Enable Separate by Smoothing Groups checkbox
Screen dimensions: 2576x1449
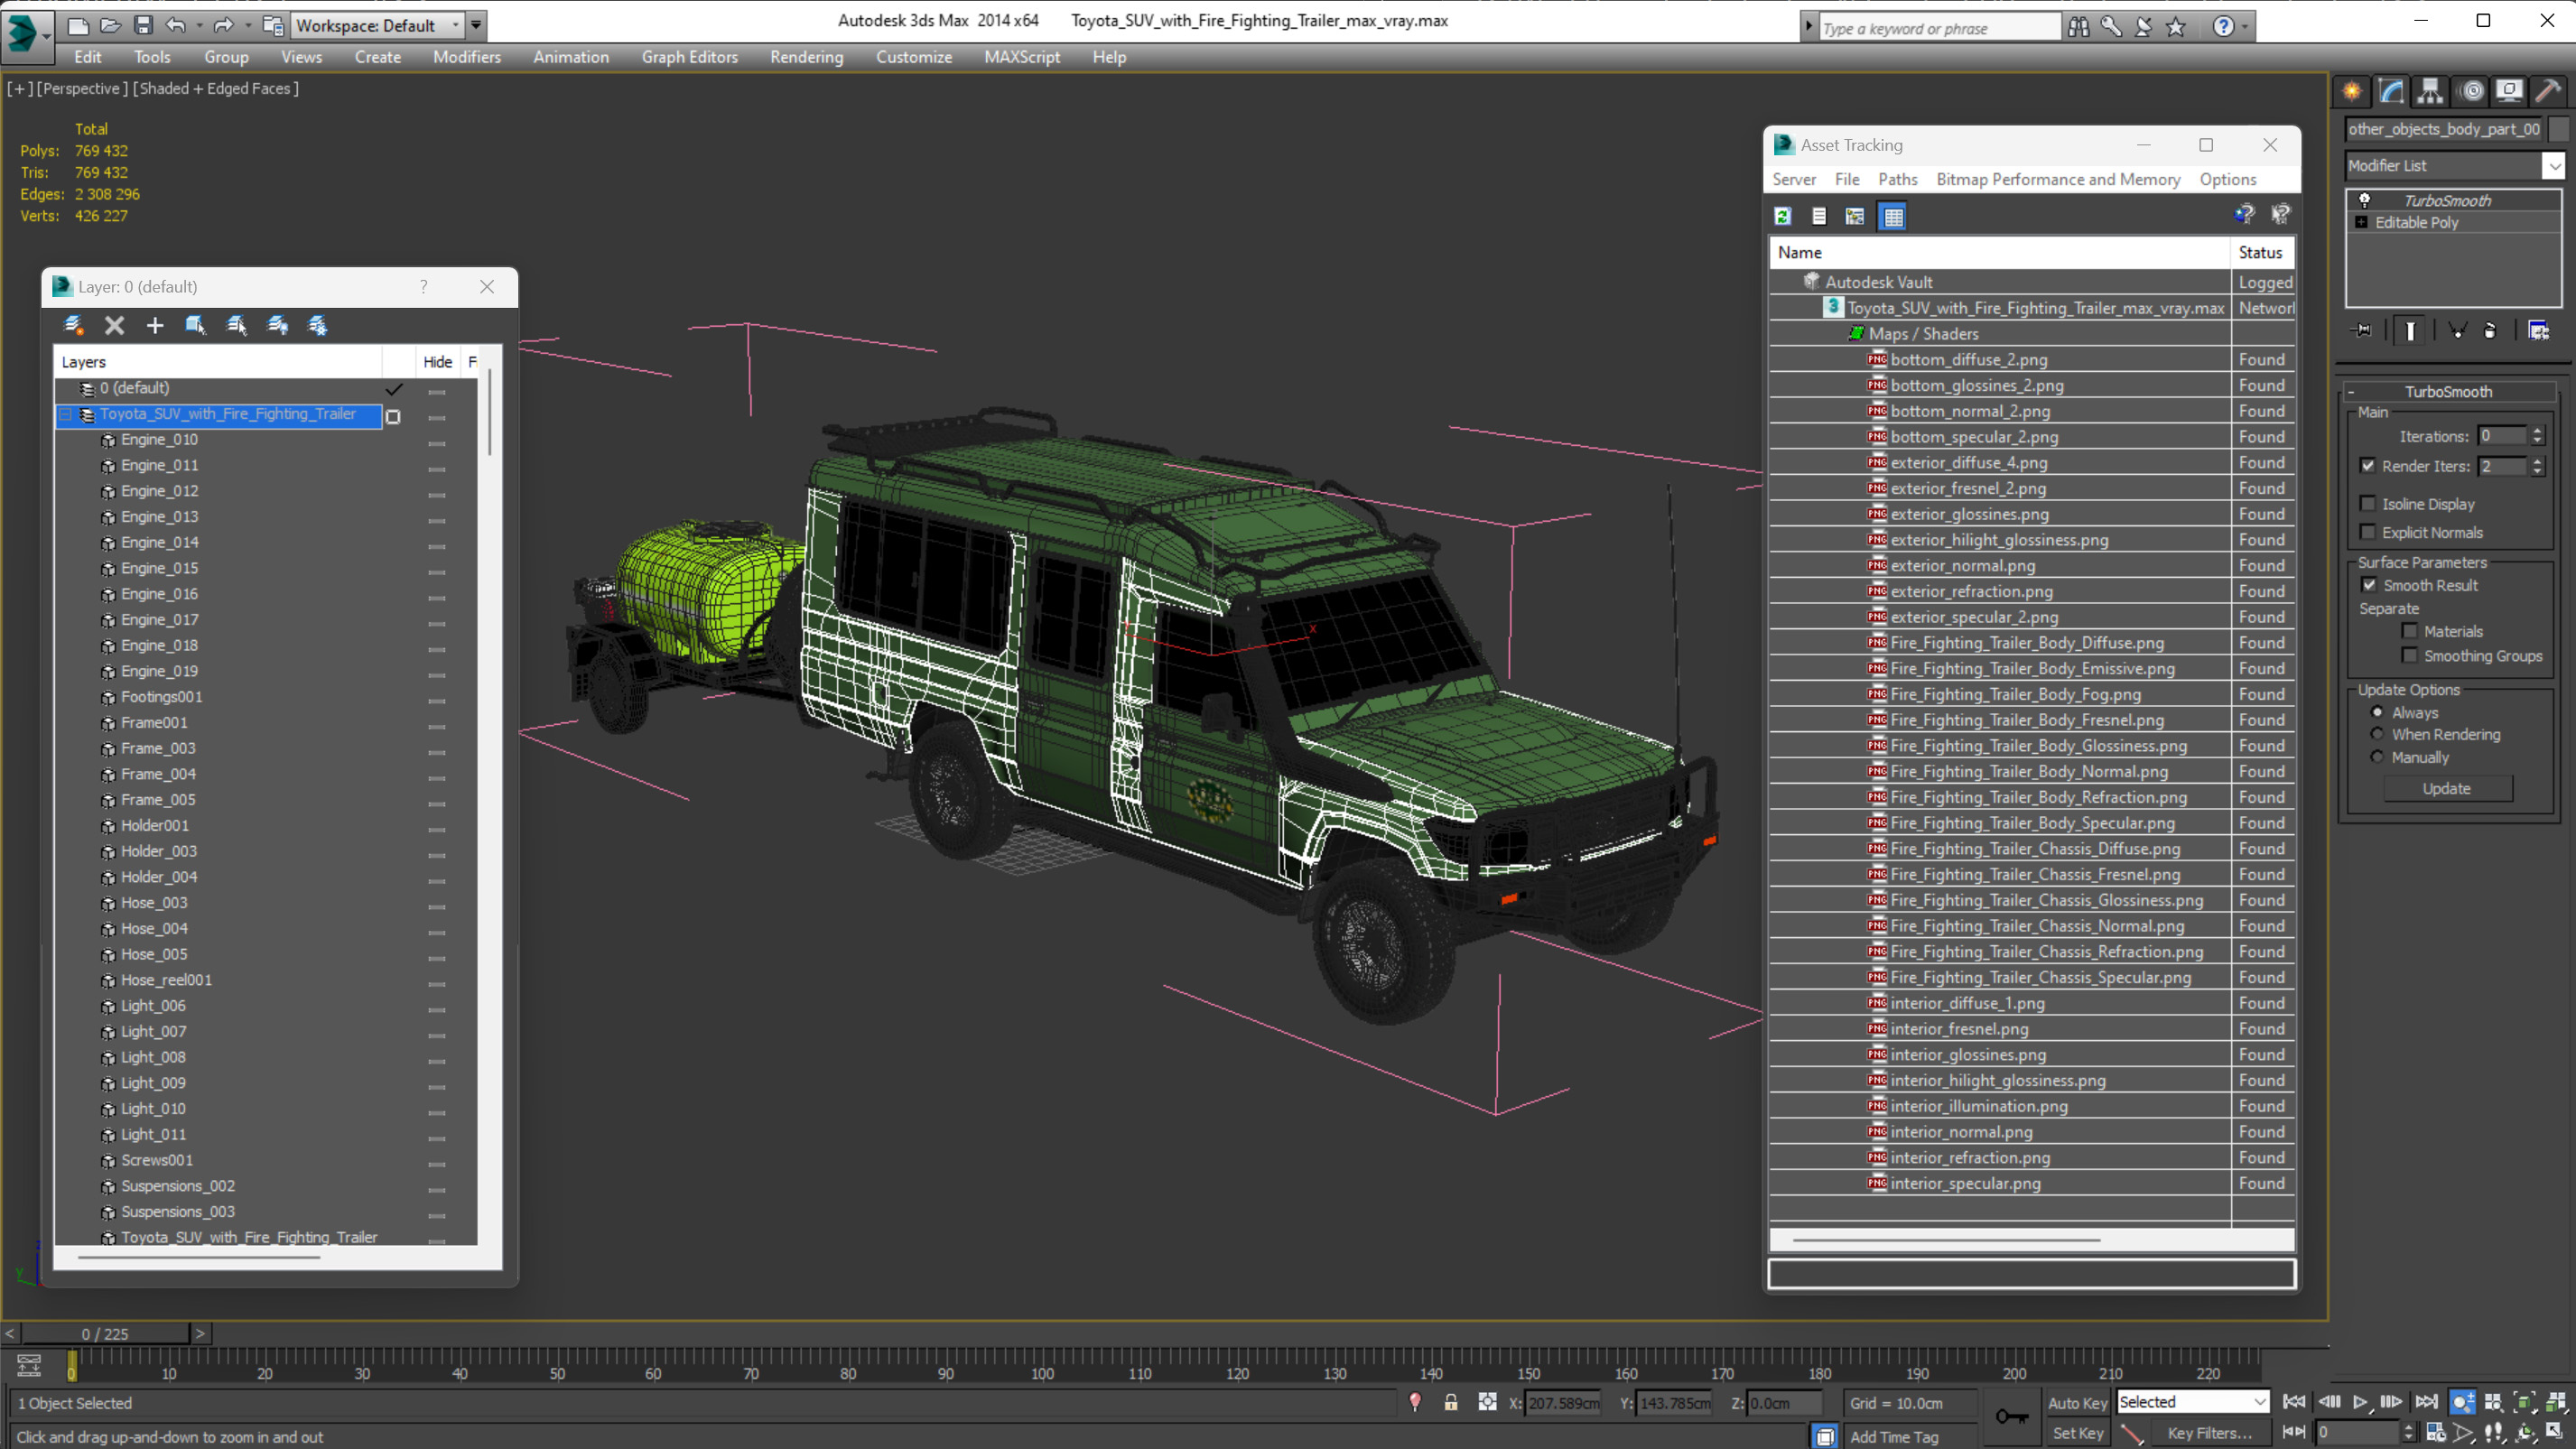point(2410,656)
